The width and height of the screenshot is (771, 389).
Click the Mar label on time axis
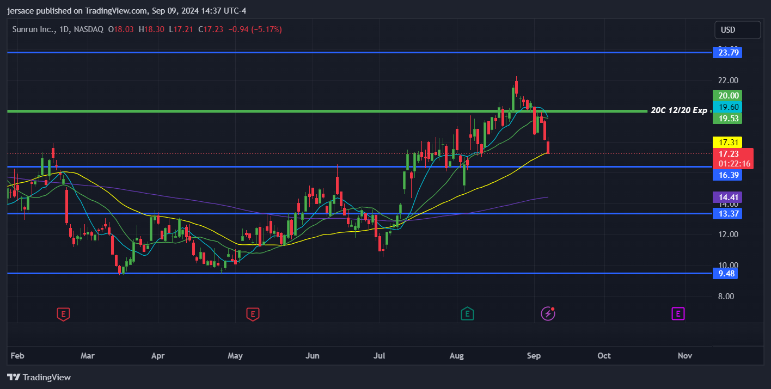[87, 356]
